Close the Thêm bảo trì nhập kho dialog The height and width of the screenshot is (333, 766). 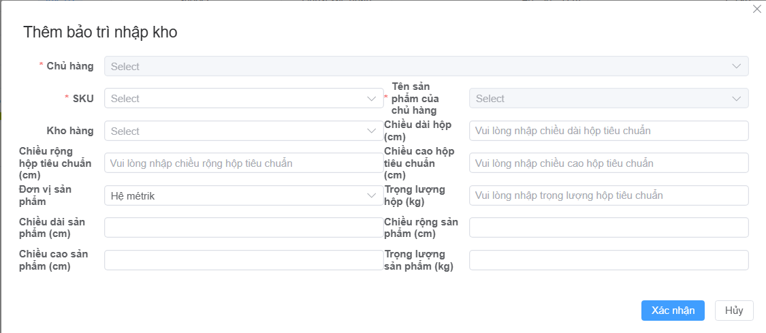pyautogui.click(x=756, y=9)
